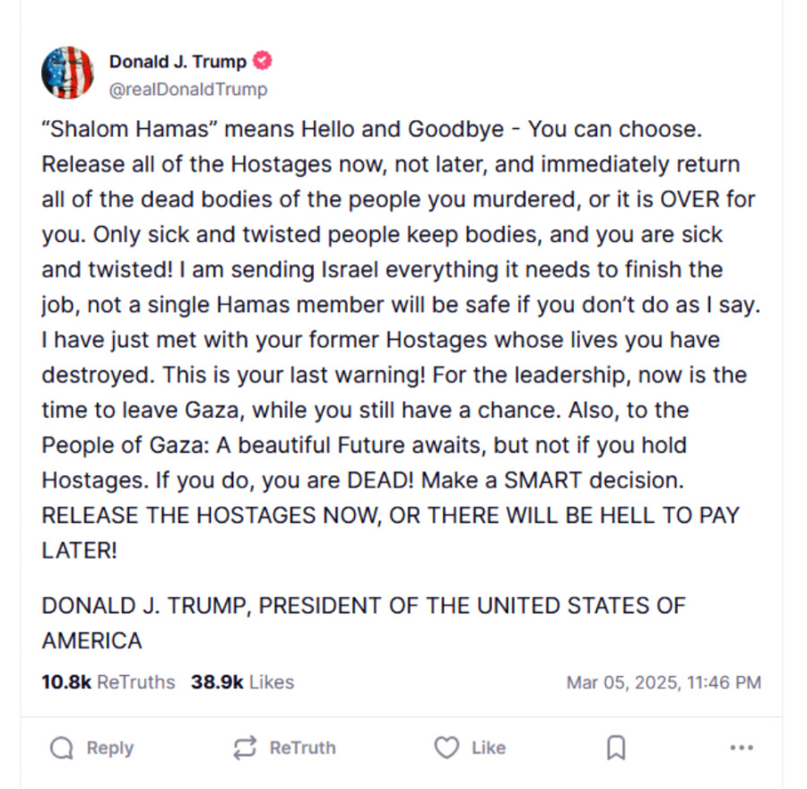
Task: Click the pink verified checkmark badge
Action: click(261, 61)
